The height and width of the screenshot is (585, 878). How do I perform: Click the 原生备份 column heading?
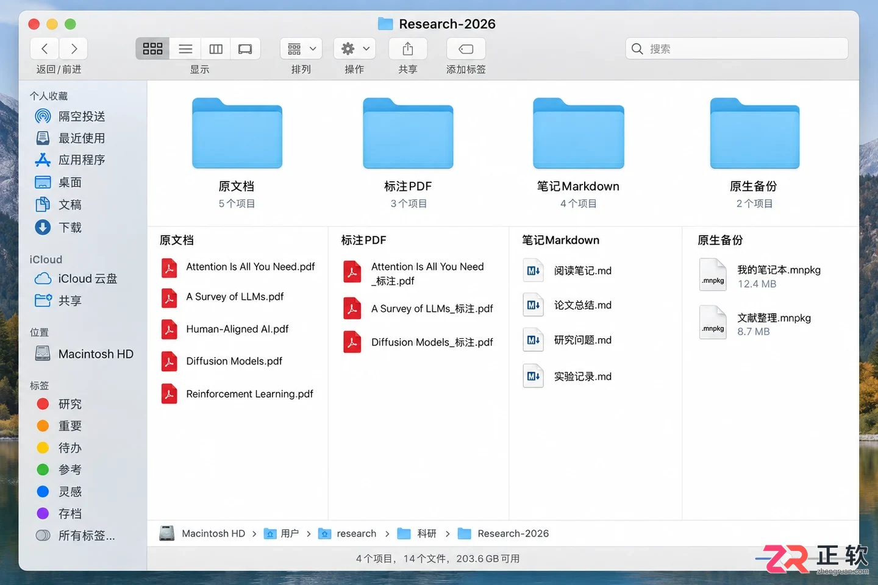coord(721,240)
